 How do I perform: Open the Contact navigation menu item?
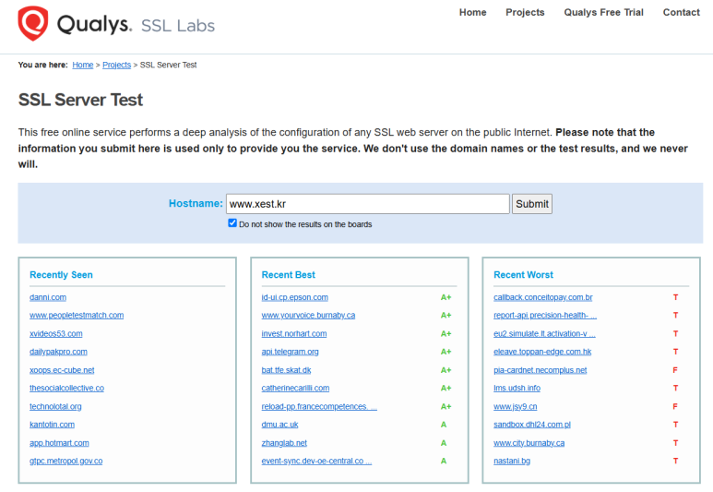click(681, 12)
